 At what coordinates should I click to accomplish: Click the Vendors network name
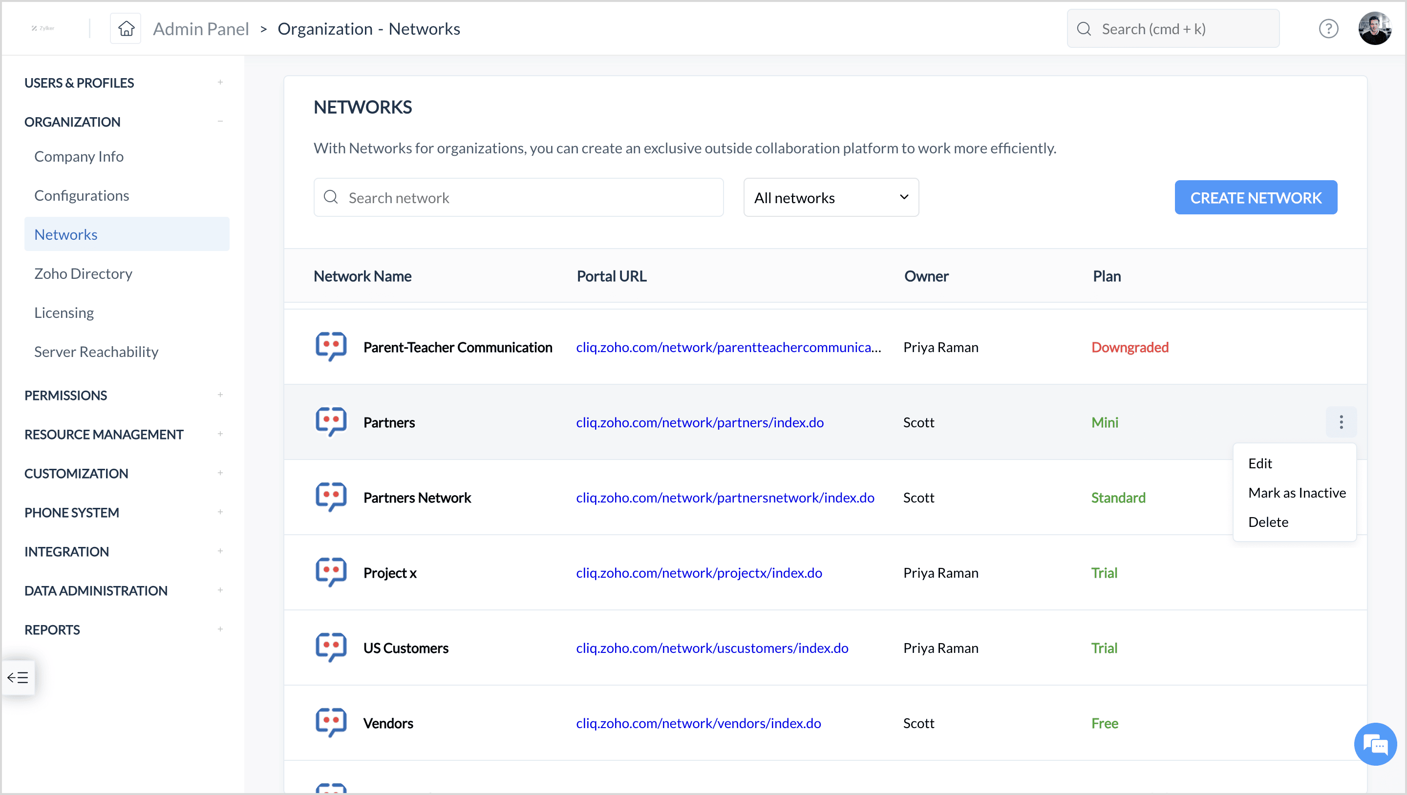tap(388, 724)
